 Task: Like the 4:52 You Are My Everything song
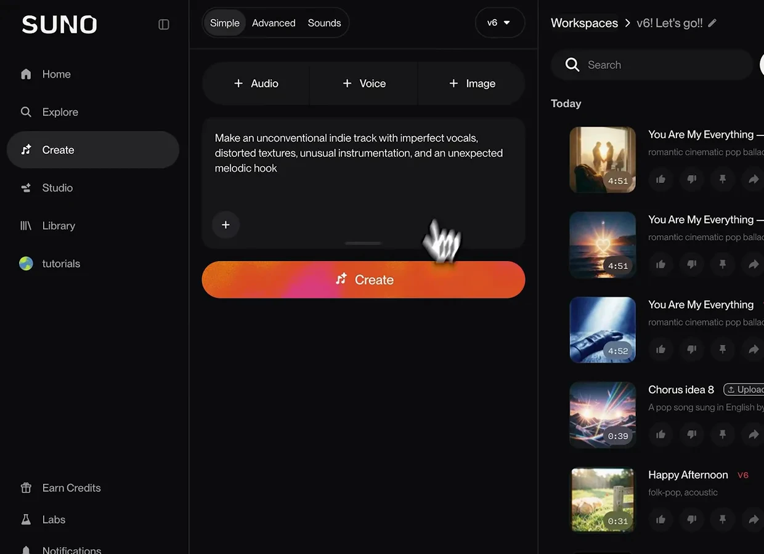660,350
